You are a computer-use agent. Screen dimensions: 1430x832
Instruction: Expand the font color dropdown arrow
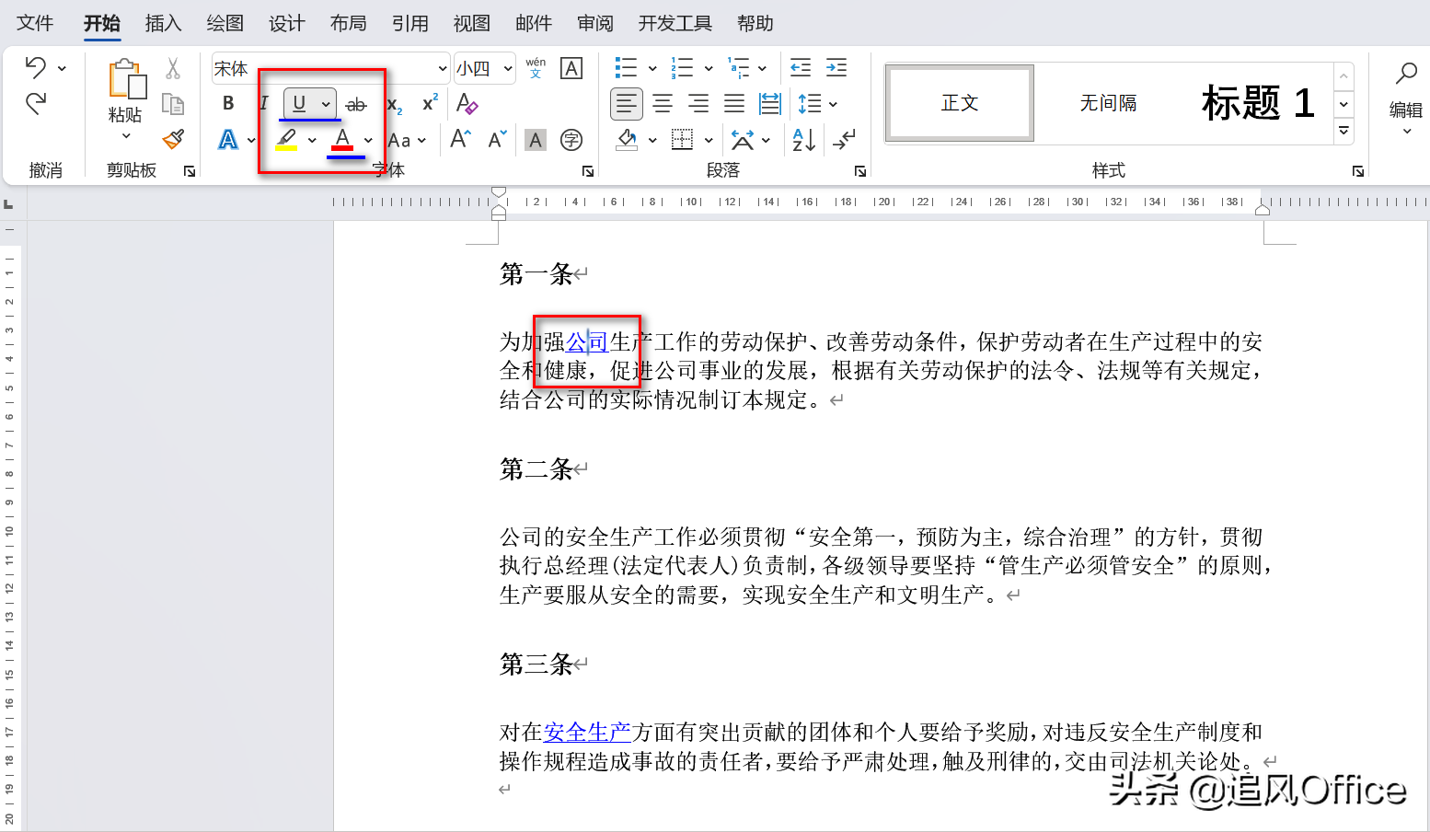click(x=368, y=140)
